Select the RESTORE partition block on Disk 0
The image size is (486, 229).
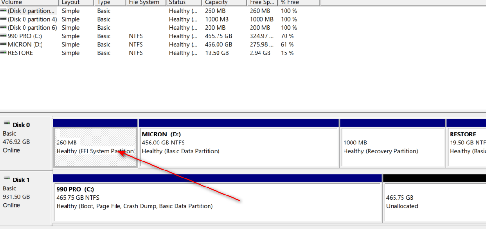click(467, 147)
